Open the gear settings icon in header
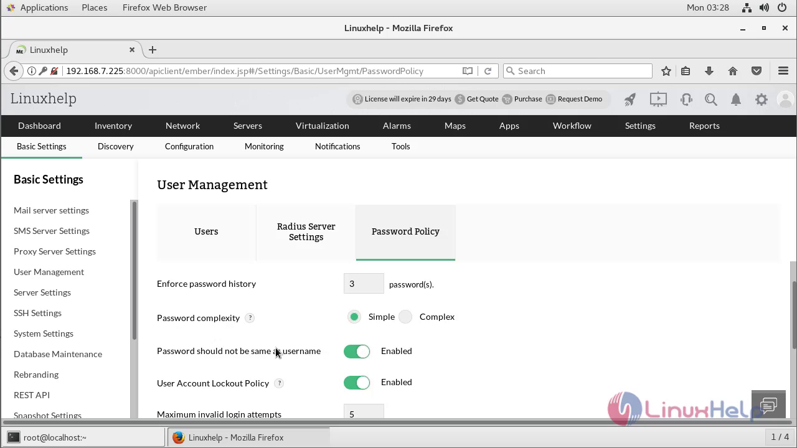This screenshot has height=448, width=797. 762,99
